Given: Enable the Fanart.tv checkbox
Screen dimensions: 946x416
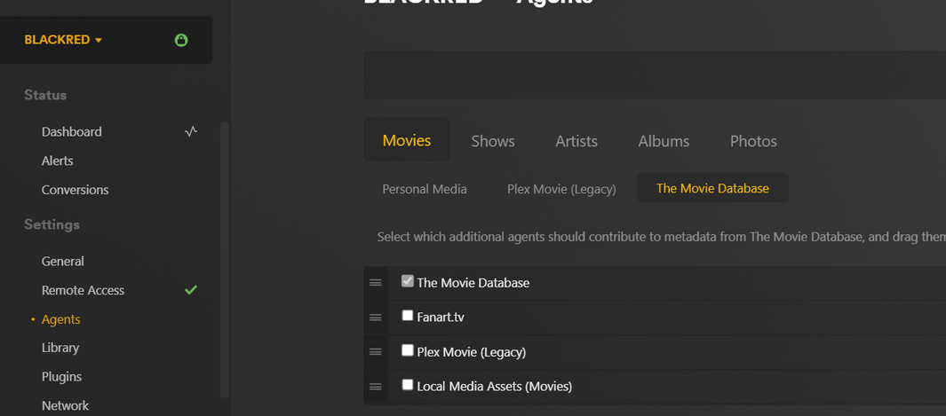Looking at the screenshot, I should (x=408, y=316).
